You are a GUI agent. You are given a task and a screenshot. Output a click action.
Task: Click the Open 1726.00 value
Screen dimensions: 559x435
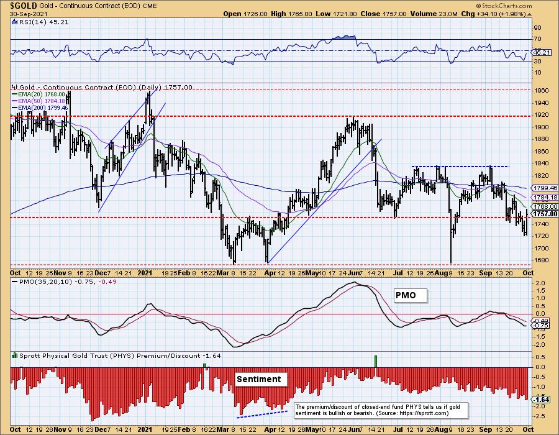[245, 14]
